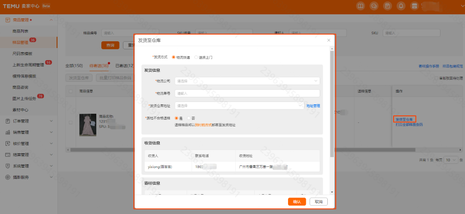Click the 结算管理 sidebar icon
Image resolution: width=465 pixels, height=214 pixels.
coord(8,155)
